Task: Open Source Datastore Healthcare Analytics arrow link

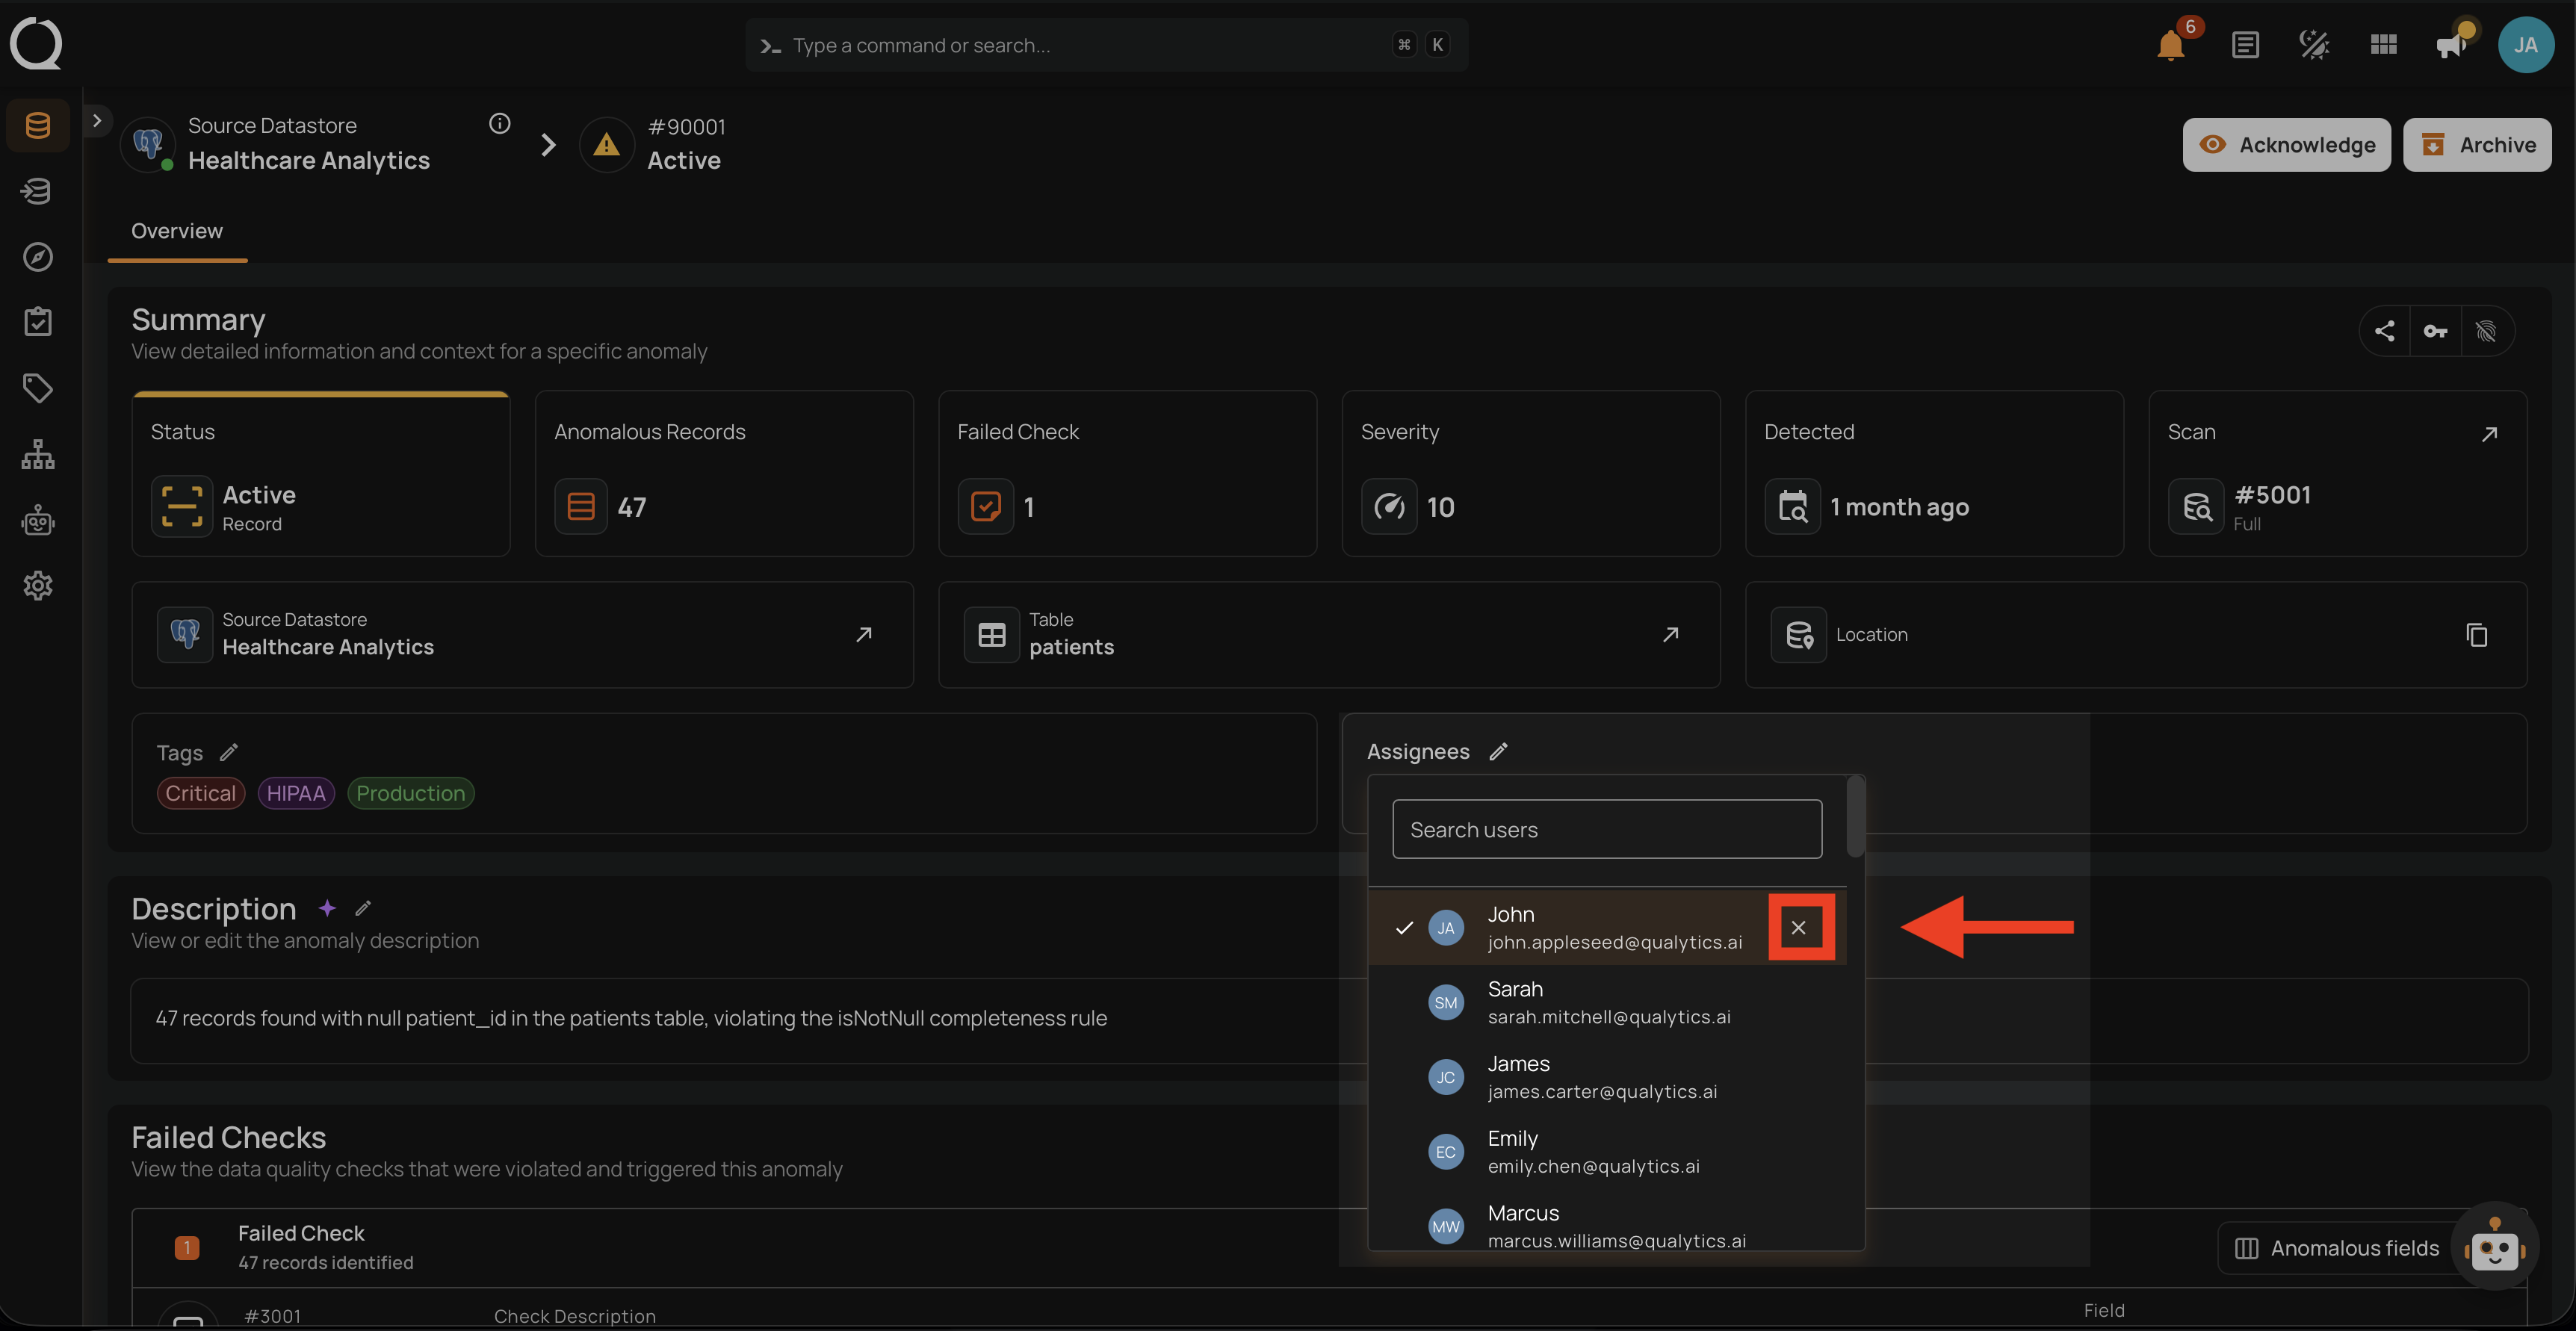Action: (864, 635)
